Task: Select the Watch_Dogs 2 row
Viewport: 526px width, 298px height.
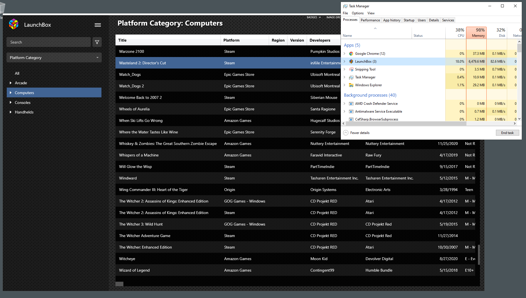Action: pos(228,86)
